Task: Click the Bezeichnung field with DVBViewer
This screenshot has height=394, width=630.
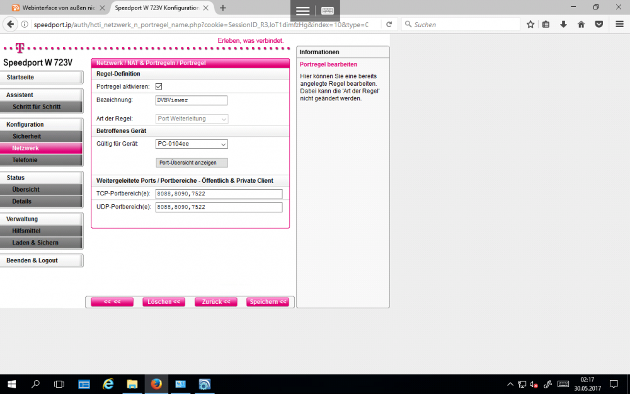Action: tap(192, 100)
